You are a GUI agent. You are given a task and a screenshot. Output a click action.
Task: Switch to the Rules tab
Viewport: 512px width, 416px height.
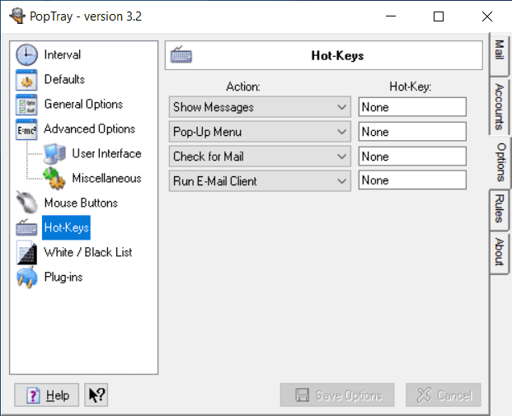[x=499, y=207]
